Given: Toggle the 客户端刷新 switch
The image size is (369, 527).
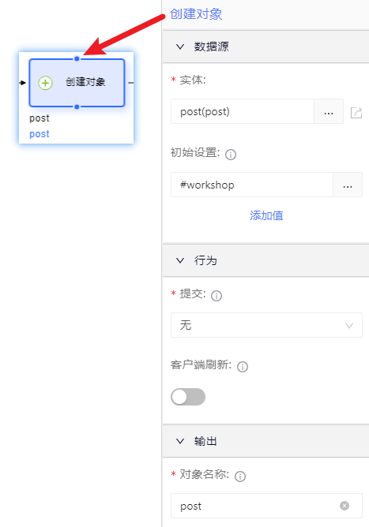Looking at the screenshot, I should (x=188, y=397).
